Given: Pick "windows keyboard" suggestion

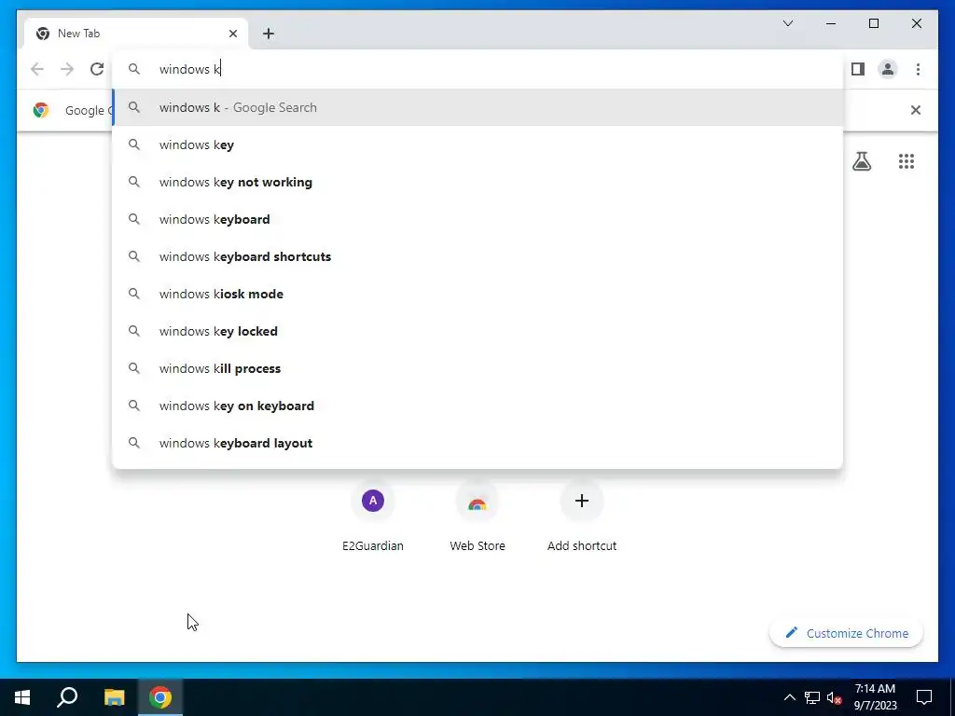Looking at the screenshot, I should coord(477,219).
